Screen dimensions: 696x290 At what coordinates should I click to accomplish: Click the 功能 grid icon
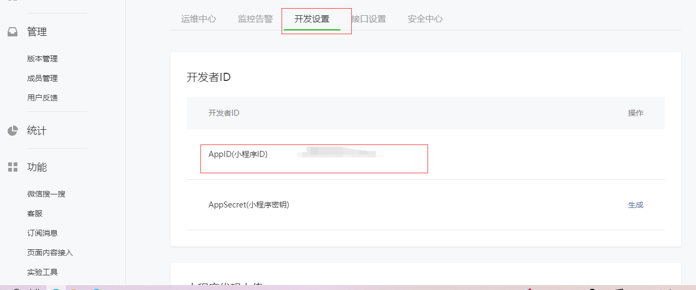[x=13, y=167]
